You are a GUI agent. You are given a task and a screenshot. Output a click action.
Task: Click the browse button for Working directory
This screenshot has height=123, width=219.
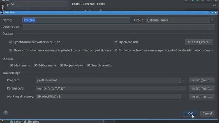pyautogui.click(x=183, y=96)
